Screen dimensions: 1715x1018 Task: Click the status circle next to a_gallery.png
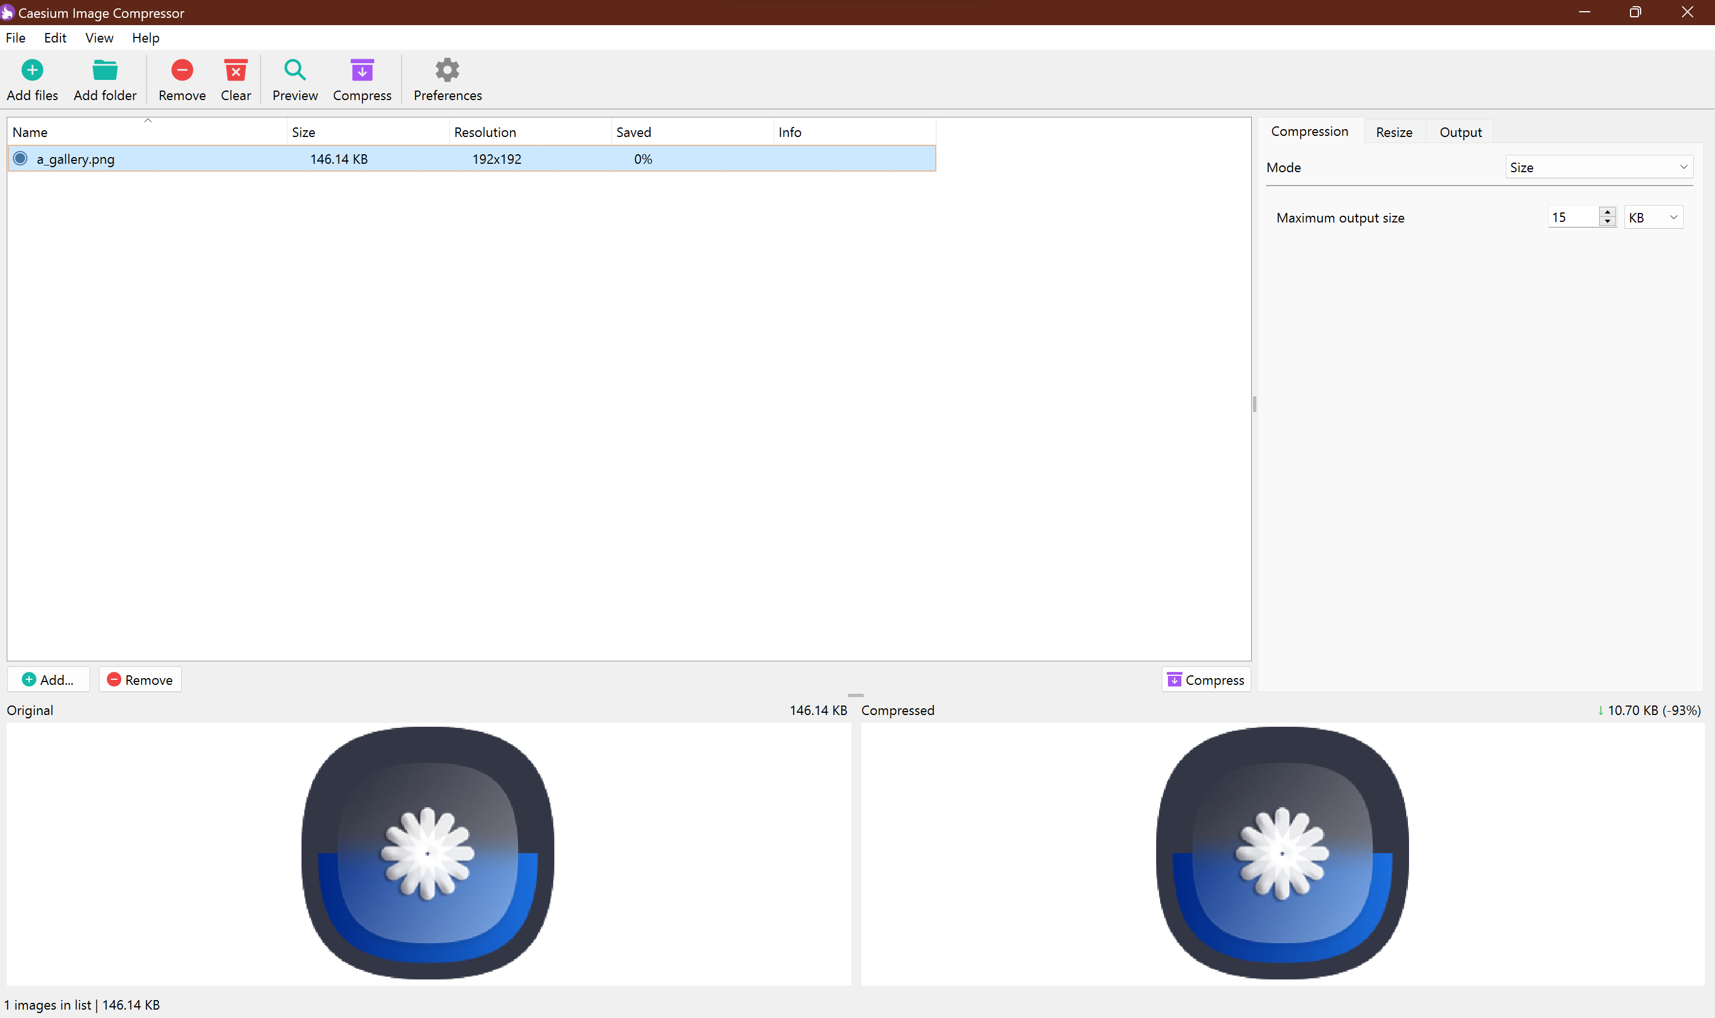pos(21,159)
